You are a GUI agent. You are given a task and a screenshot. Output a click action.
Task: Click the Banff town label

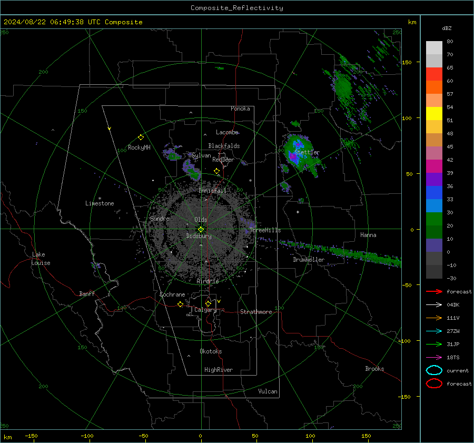pyautogui.click(x=87, y=293)
